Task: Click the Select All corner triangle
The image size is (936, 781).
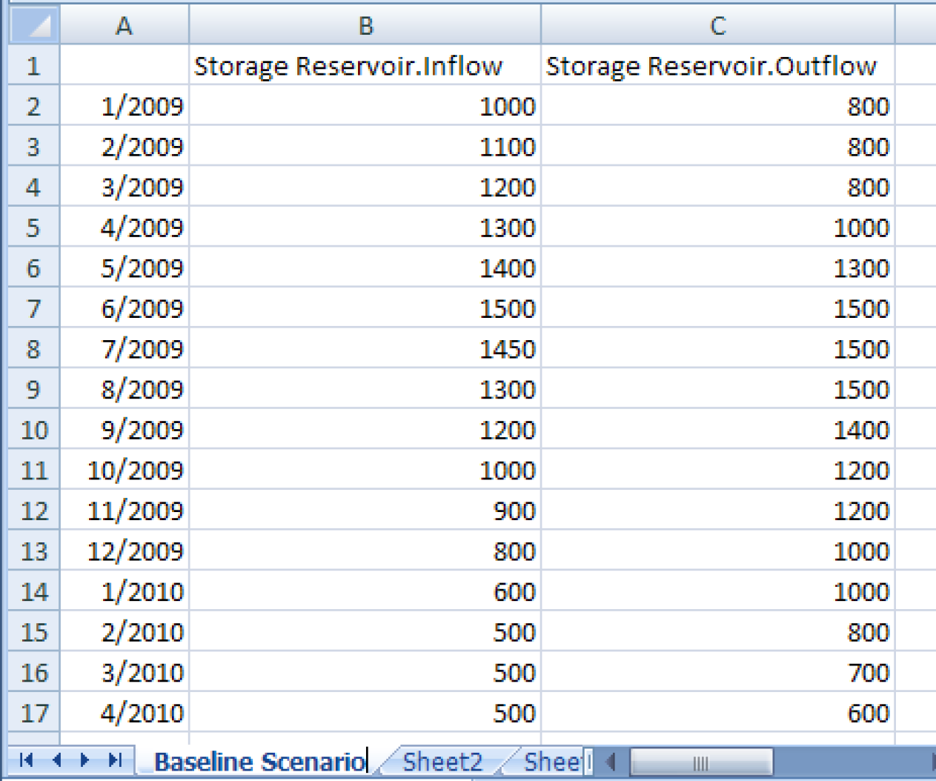Action: click(x=34, y=26)
